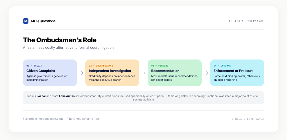Click the 03 — FINDING step label

click(160, 65)
